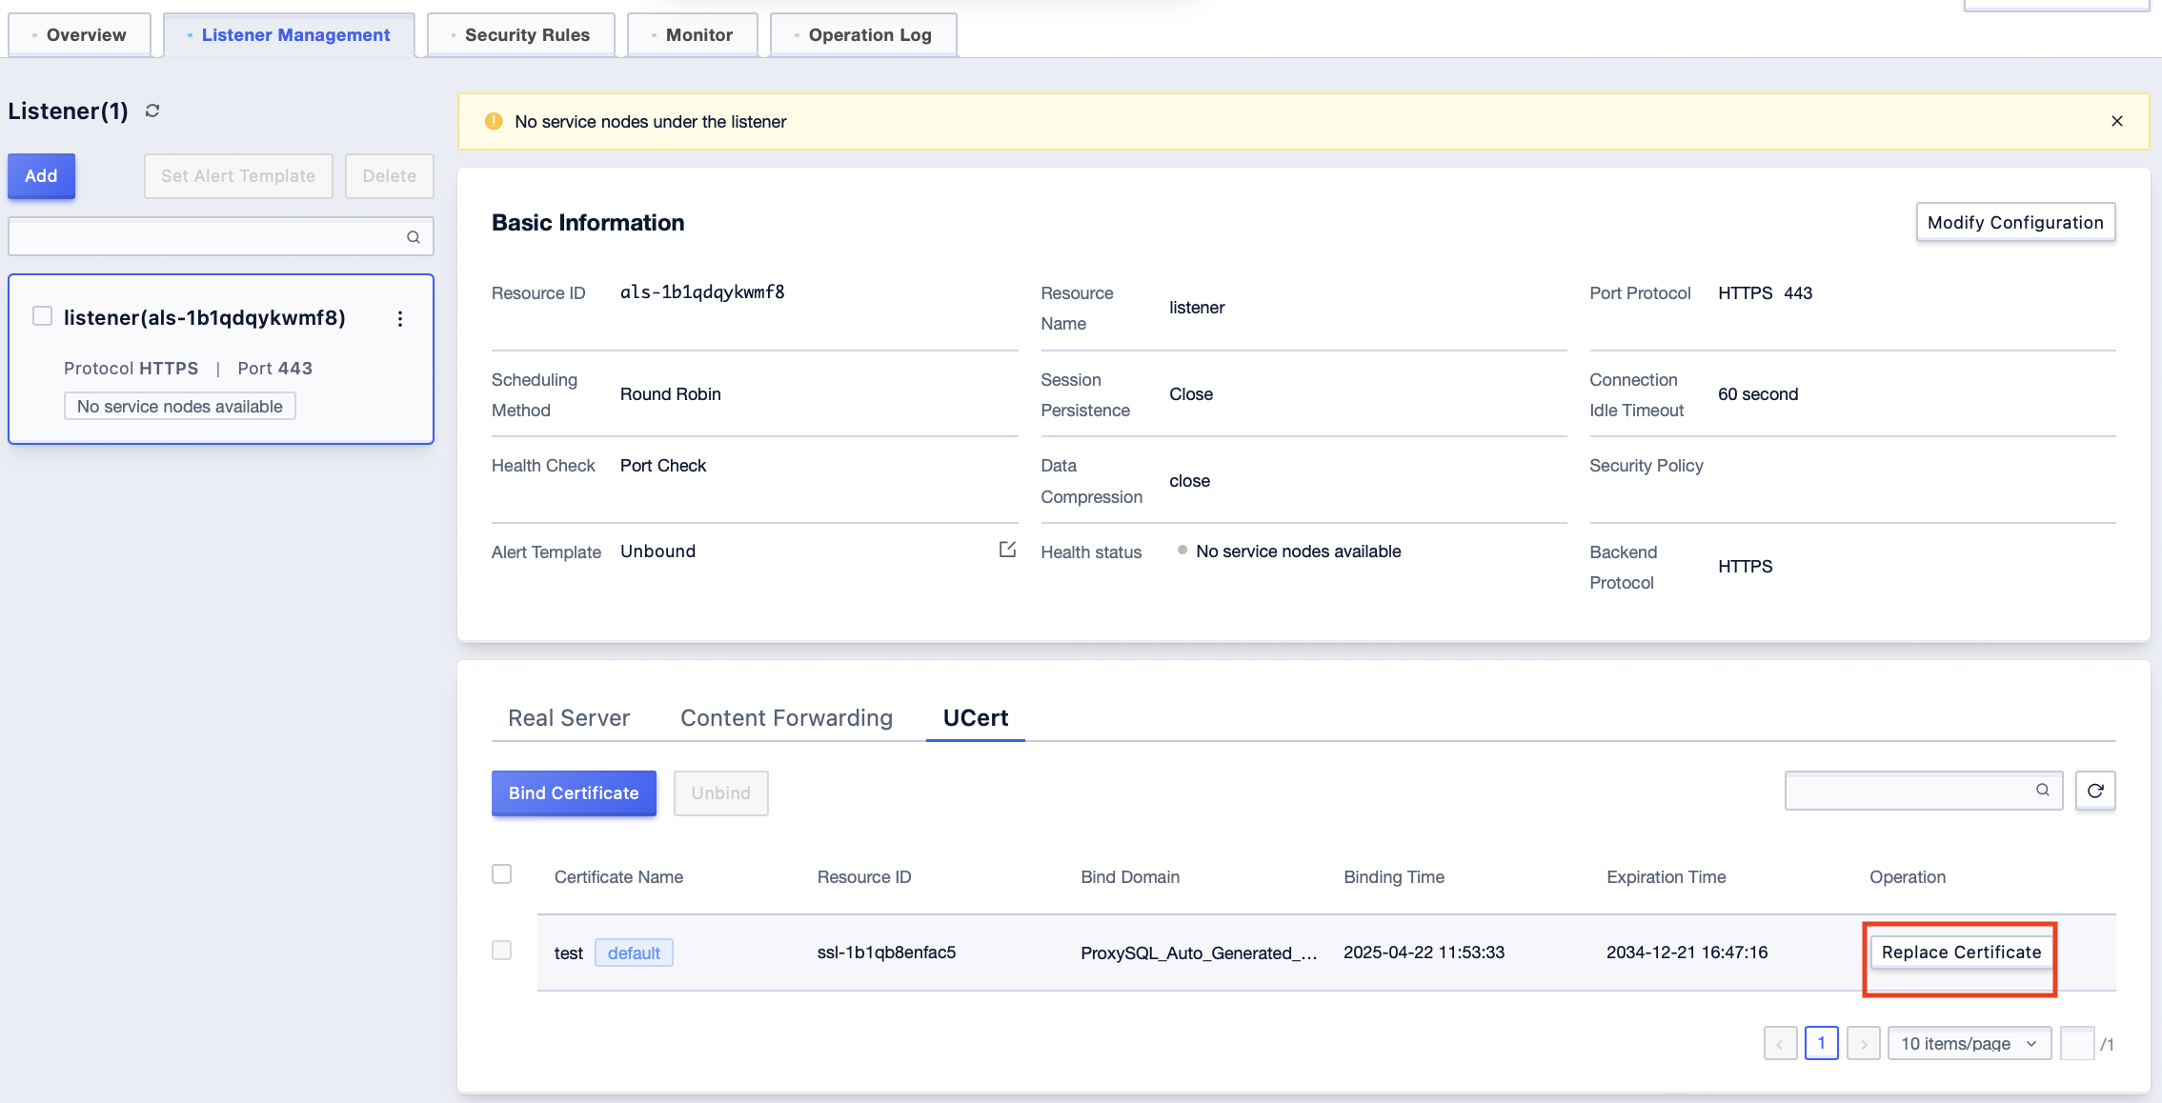Click the certificate search magnifier icon
The height and width of the screenshot is (1103, 2162).
coord(2042,790)
